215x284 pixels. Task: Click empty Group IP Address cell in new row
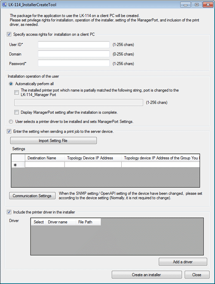161,165
